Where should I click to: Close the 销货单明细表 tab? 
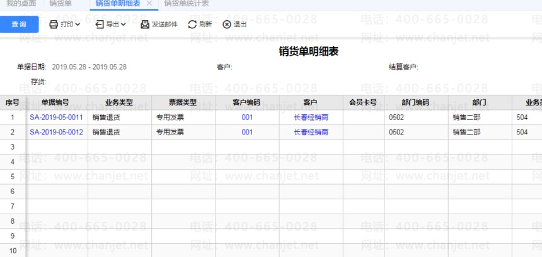149,4
